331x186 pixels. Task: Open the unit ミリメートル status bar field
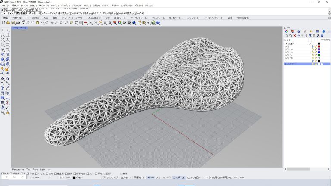(x=64, y=177)
